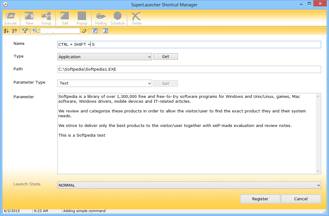Viewport: 329px width, 216px height.
Task: Open the Type dropdown showing Application
Action: [x=105, y=57]
